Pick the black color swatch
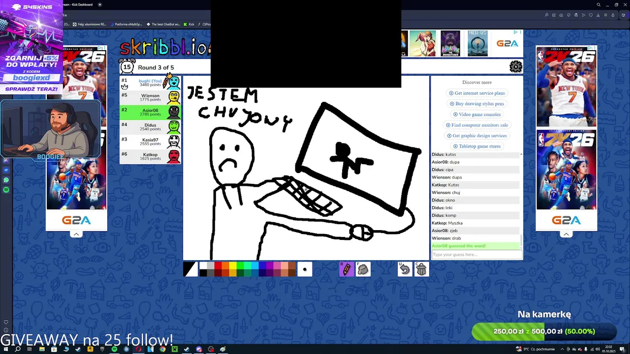This screenshot has width=630, height=354. (x=203, y=273)
